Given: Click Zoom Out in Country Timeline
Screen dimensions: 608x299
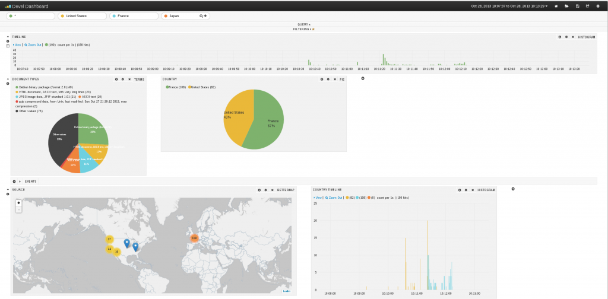Looking at the screenshot, I should (x=334, y=198).
